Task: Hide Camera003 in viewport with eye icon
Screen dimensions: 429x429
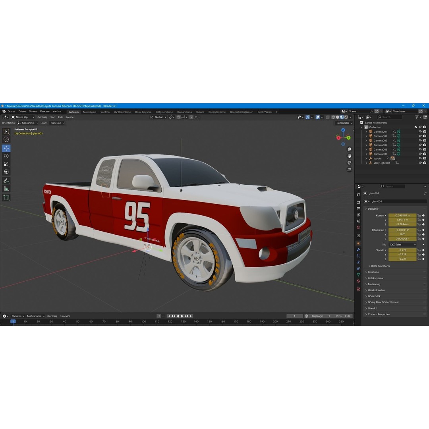Action: tap(420, 141)
